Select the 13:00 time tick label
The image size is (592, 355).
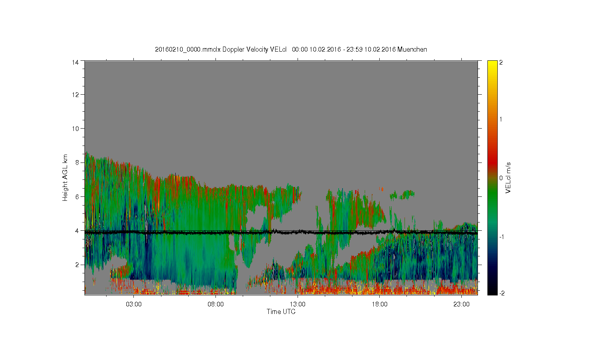(x=298, y=304)
